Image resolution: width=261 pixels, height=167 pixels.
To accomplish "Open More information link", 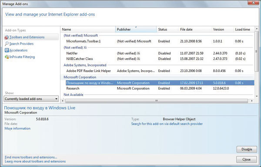I will coord(17,128).
